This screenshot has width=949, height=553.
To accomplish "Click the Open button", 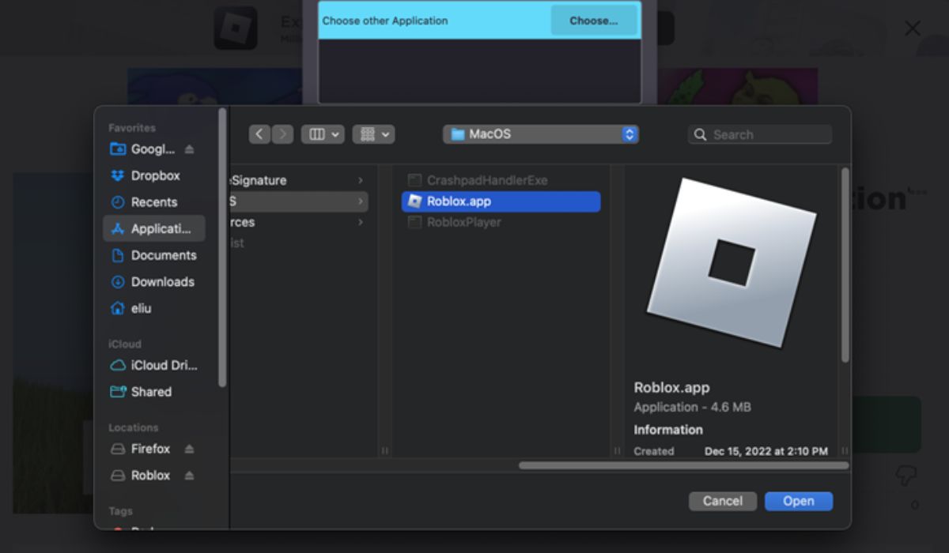I will pyautogui.click(x=799, y=501).
